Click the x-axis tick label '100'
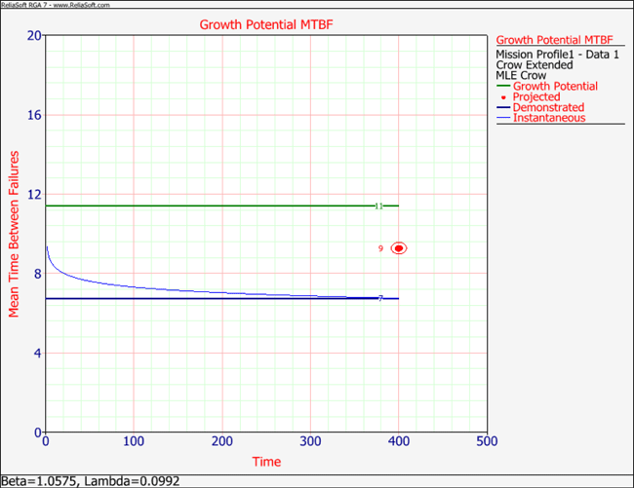 (x=134, y=441)
